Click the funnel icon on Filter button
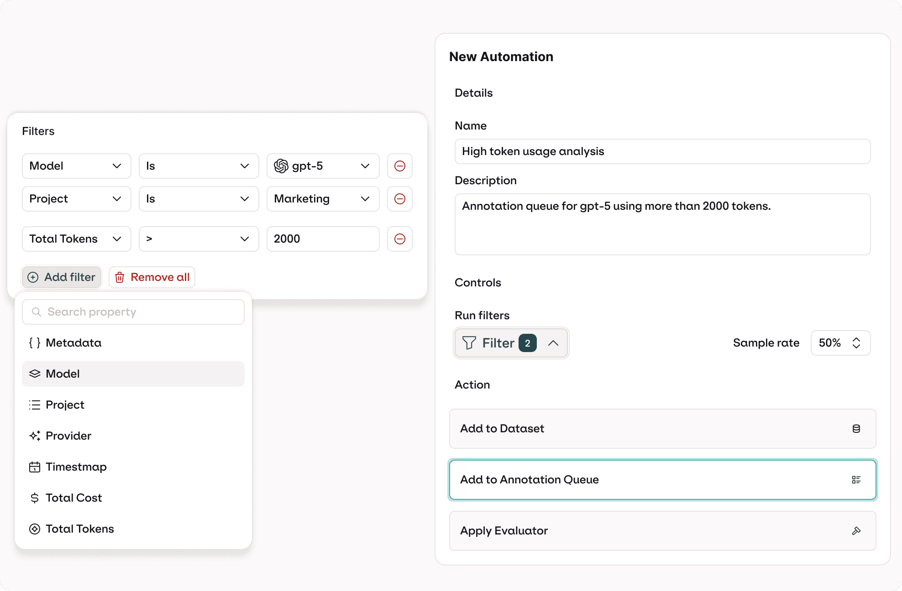902x591 pixels. click(x=469, y=343)
